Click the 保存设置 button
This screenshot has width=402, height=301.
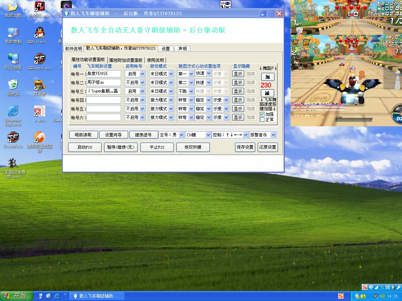coord(245,147)
